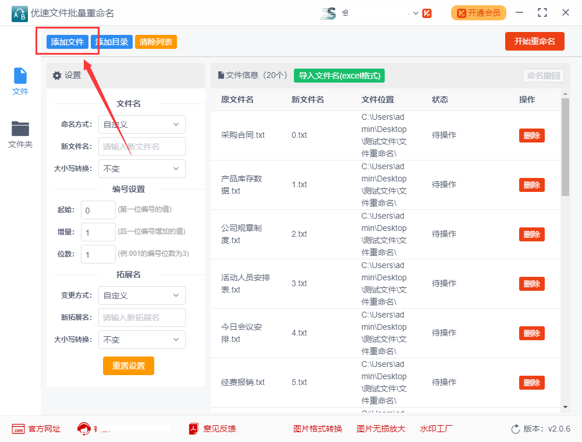Click the 开始重命名 button

coord(534,41)
